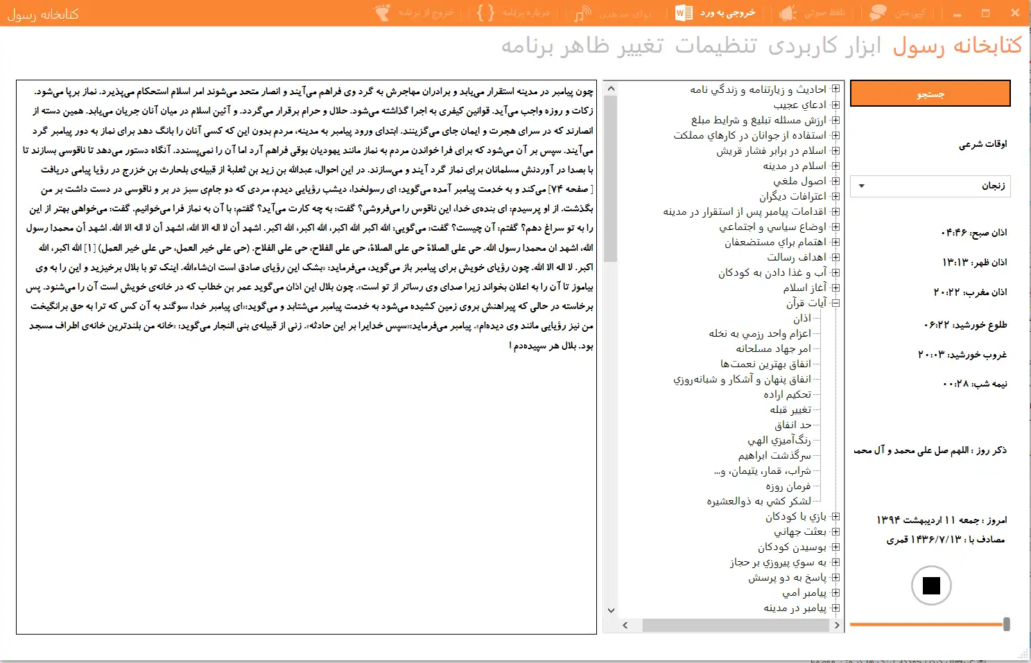Screen dimensions: 1031x663
Task: Expand the اعترافات ديگران node
Action: [835, 196]
